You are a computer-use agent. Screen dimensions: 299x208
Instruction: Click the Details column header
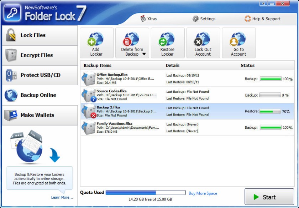(x=173, y=65)
